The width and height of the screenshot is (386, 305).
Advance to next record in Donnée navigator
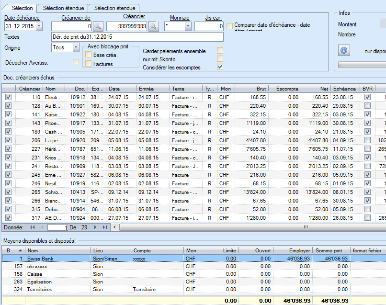click(x=95, y=227)
